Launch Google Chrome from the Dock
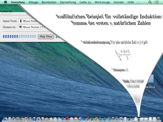The width and height of the screenshot is (163, 122). (x=22, y=119)
